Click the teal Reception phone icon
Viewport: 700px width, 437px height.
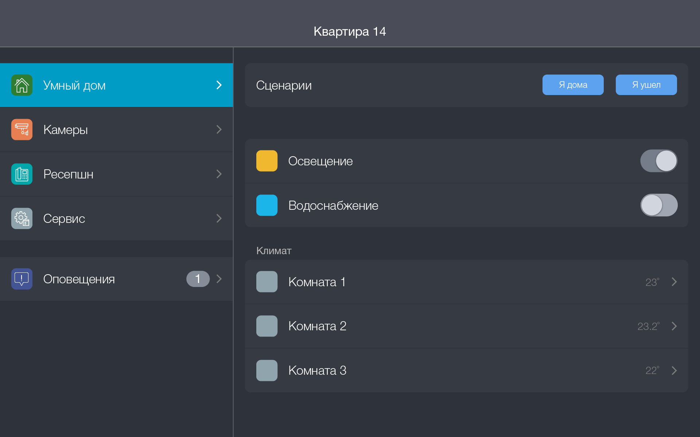(22, 174)
